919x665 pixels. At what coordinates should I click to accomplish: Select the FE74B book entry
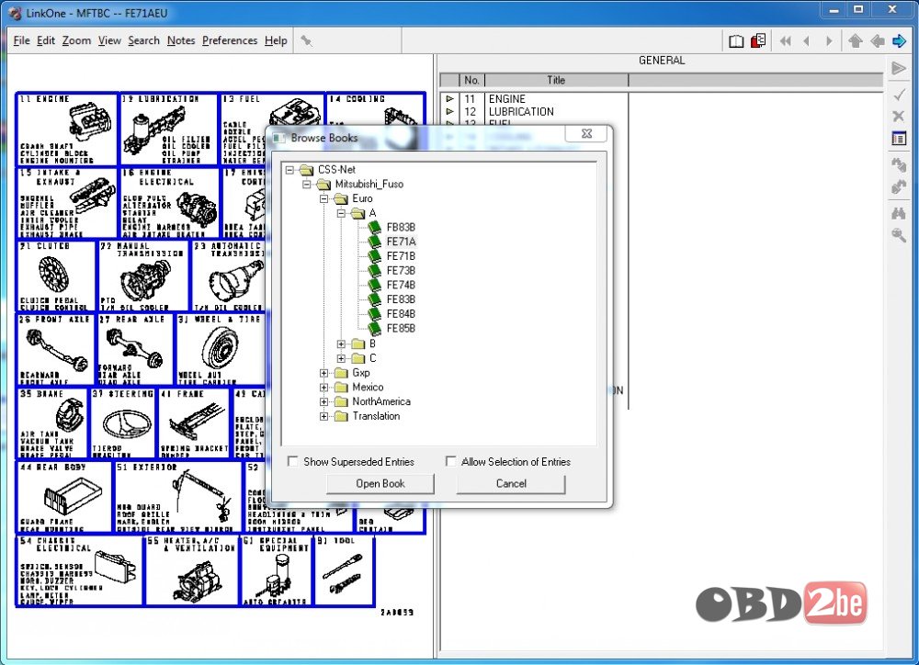401,285
